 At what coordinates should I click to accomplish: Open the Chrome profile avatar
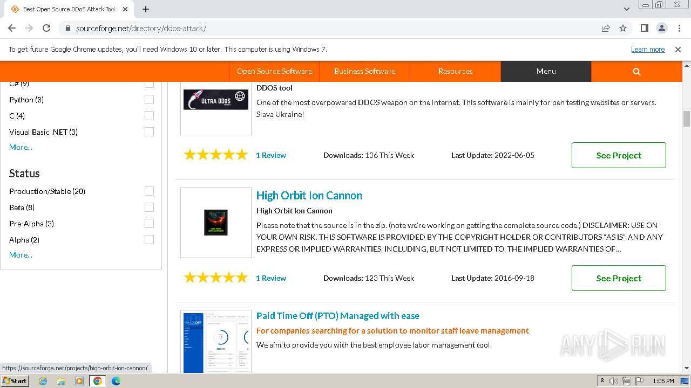point(661,28)
